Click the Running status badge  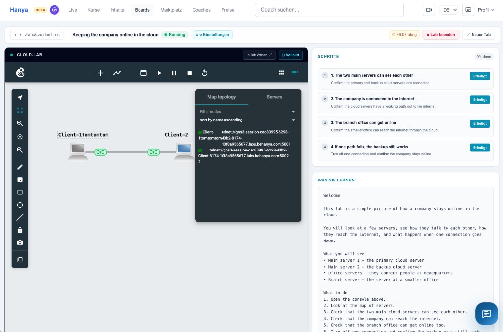click(174, 35)
